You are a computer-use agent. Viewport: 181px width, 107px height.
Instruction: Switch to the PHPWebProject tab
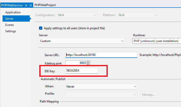tap(45, 5)
